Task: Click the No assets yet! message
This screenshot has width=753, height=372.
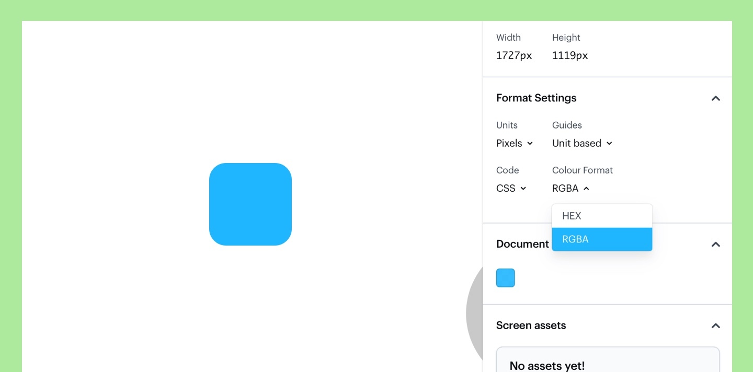Action: click(547, 366)
